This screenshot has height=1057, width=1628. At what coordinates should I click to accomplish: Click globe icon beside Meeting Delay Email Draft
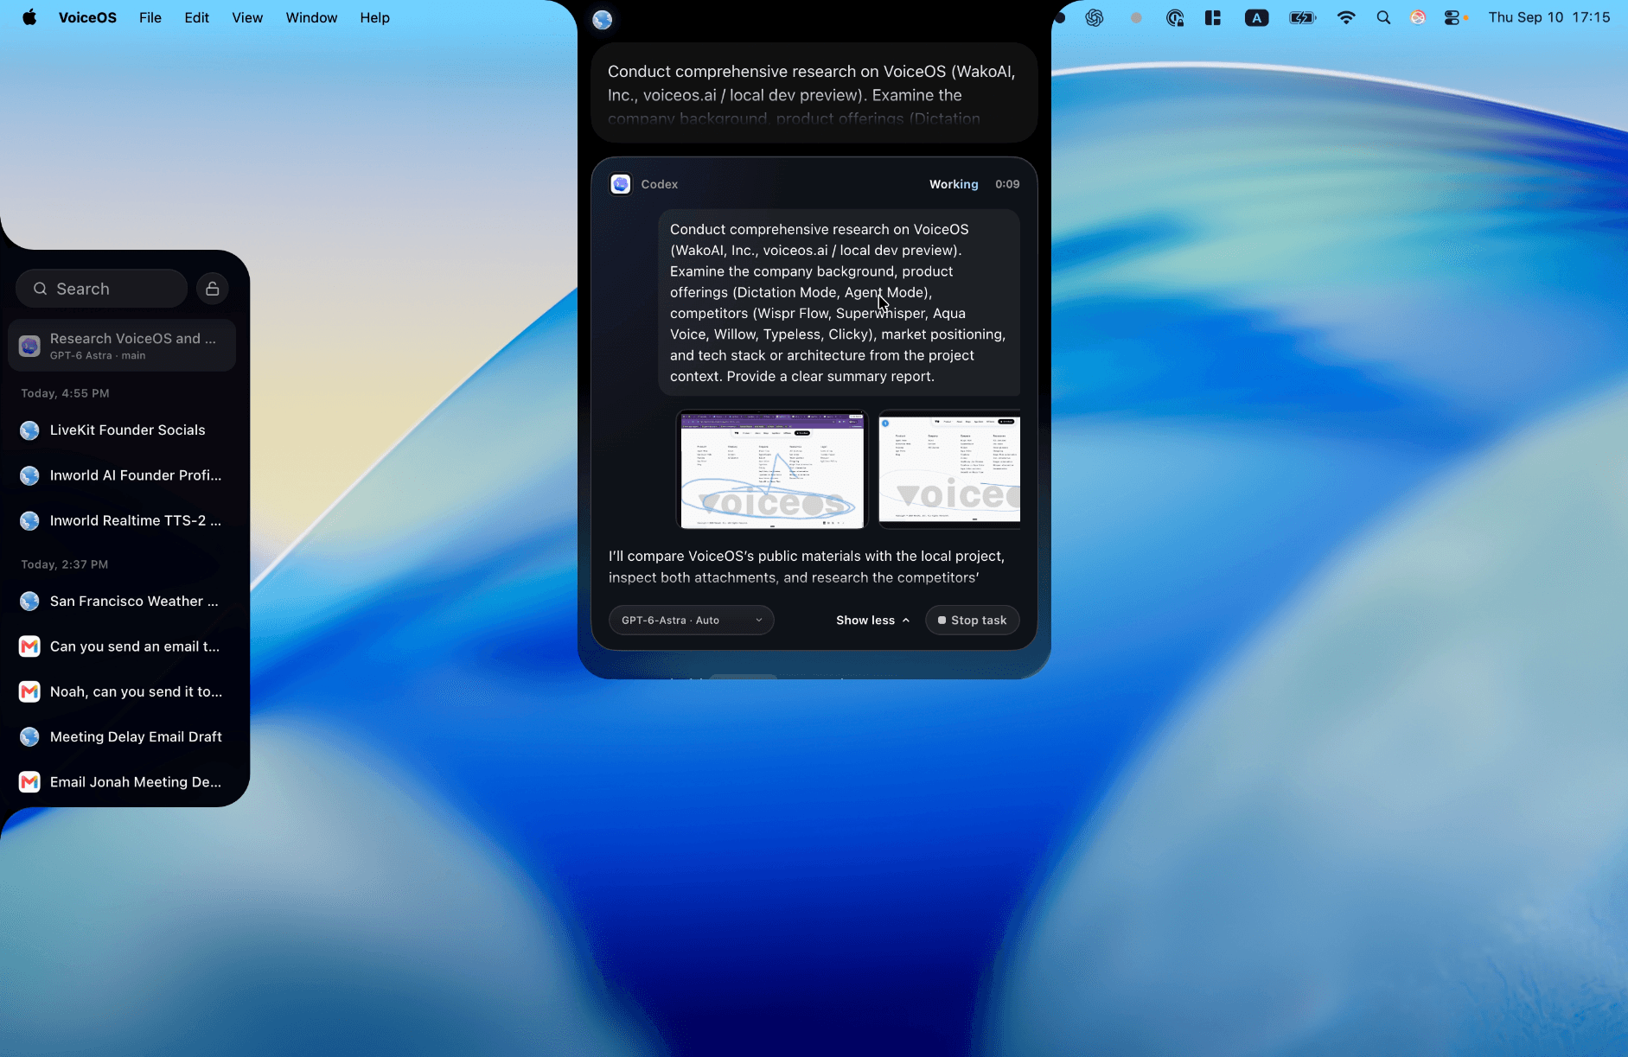[29, 736]
